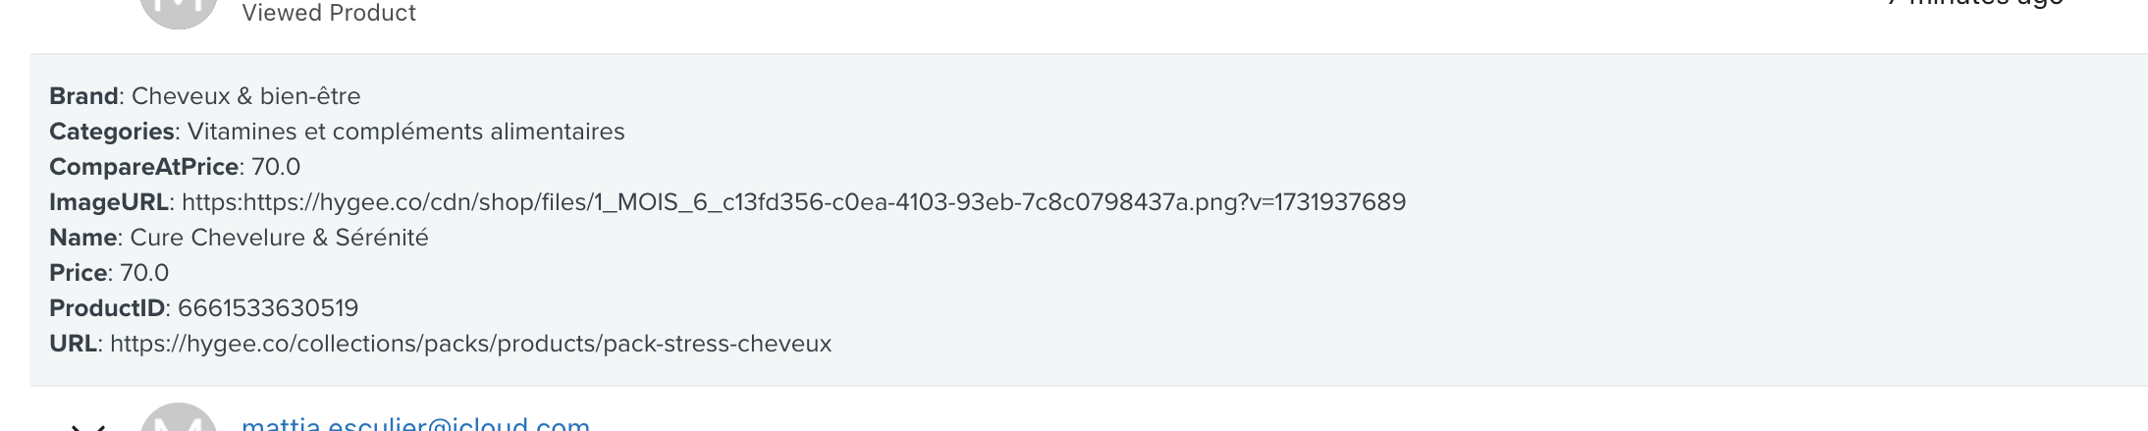Click the Brand label in event details
2148x431 pixels.
click(84, 96)
